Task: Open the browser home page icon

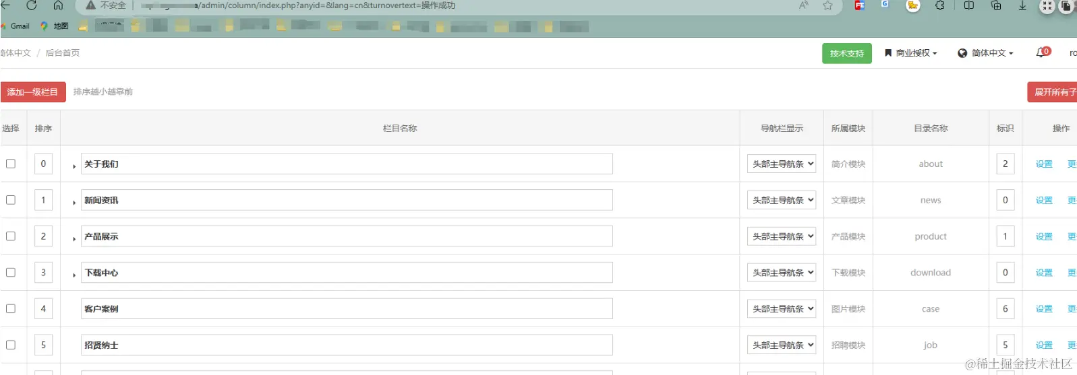Action: tap(58, 5)
